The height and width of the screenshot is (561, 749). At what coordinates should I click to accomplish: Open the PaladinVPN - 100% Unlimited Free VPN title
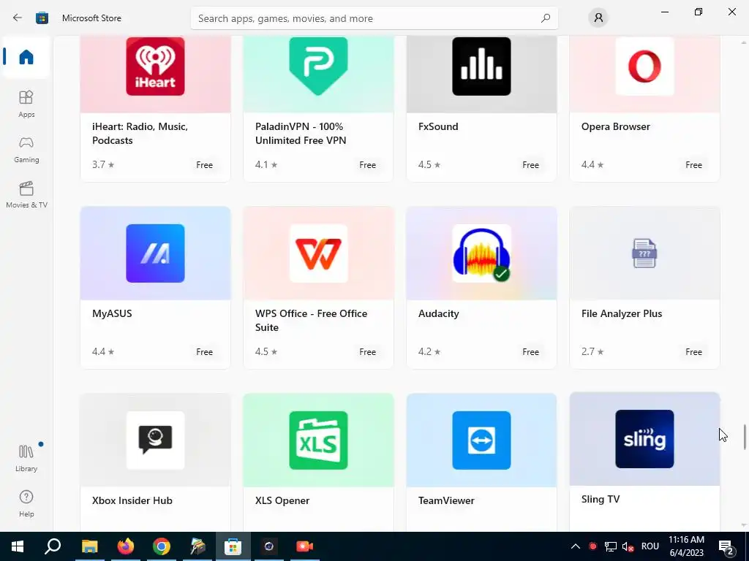point(301,133)
